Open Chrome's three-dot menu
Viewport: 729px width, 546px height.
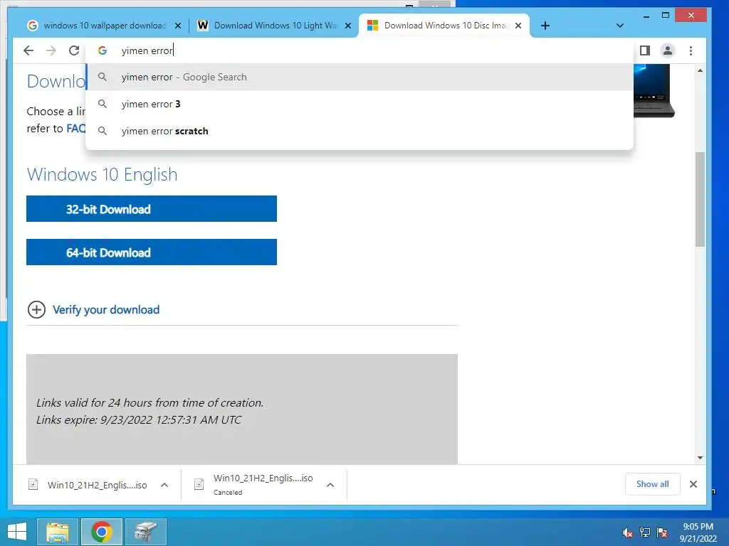pyautogui.click(x=691, y=50)
